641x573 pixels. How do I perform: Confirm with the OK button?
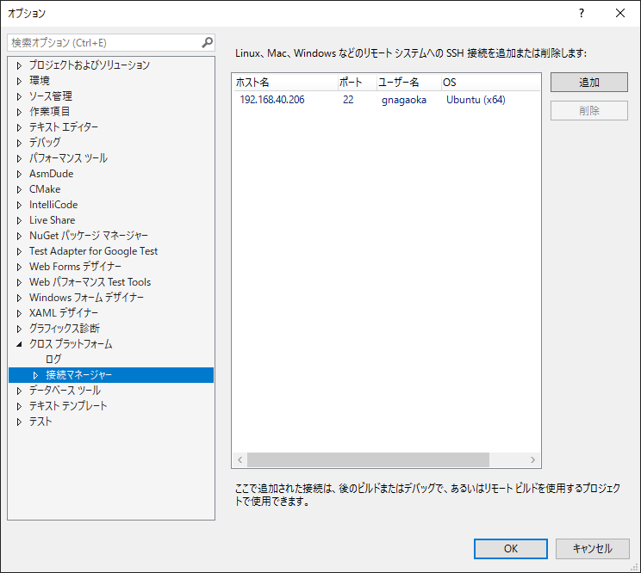(x=511, y=549)
